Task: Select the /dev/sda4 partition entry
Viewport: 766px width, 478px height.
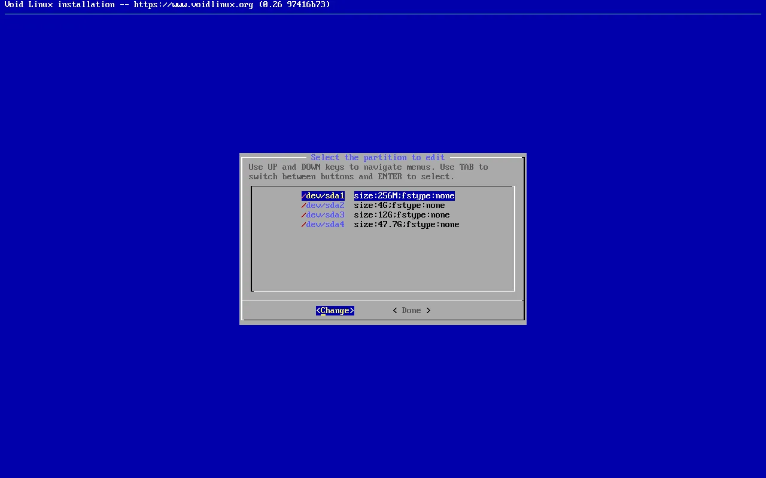Action: coord(323,224)
